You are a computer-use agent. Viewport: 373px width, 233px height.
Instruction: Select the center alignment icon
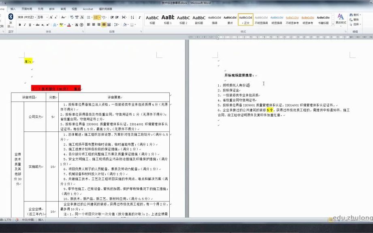(x=94, y=25)
